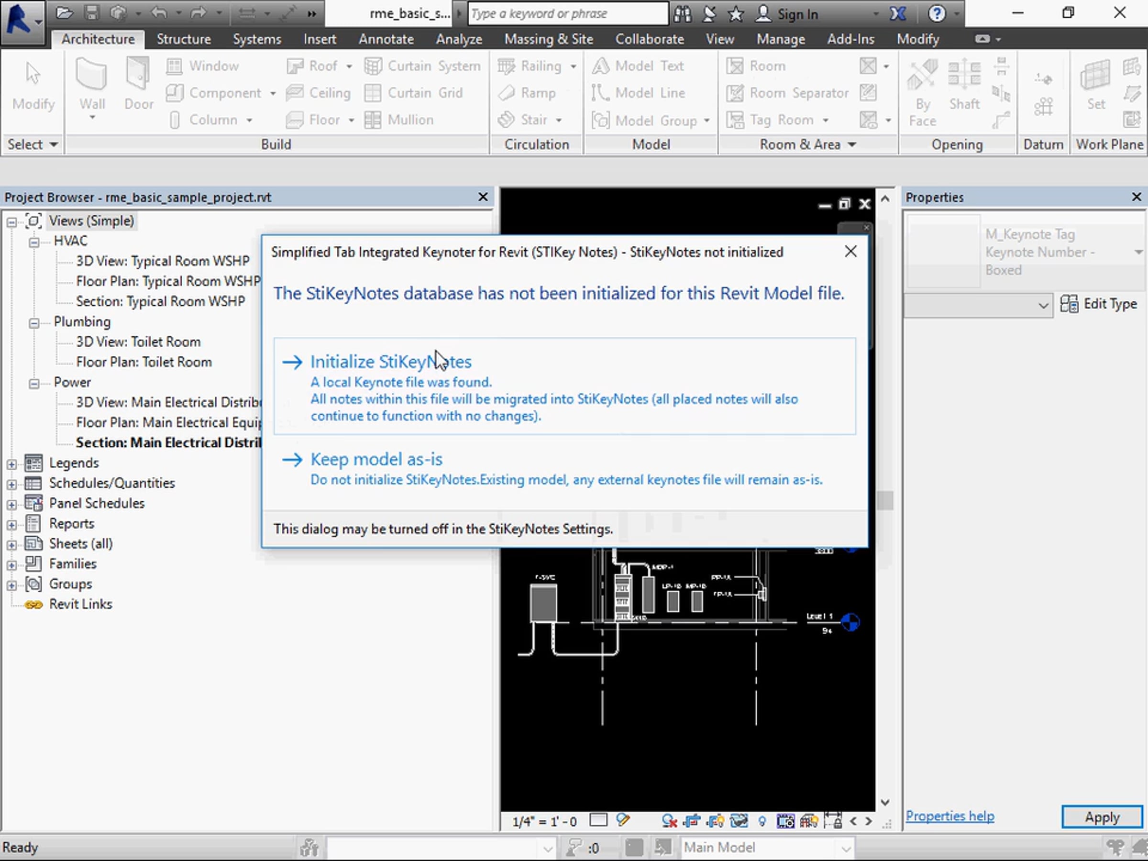Screen dimensions: 1148x861
Task: Open the Select panel dropdown
Action: click(53, 144)
